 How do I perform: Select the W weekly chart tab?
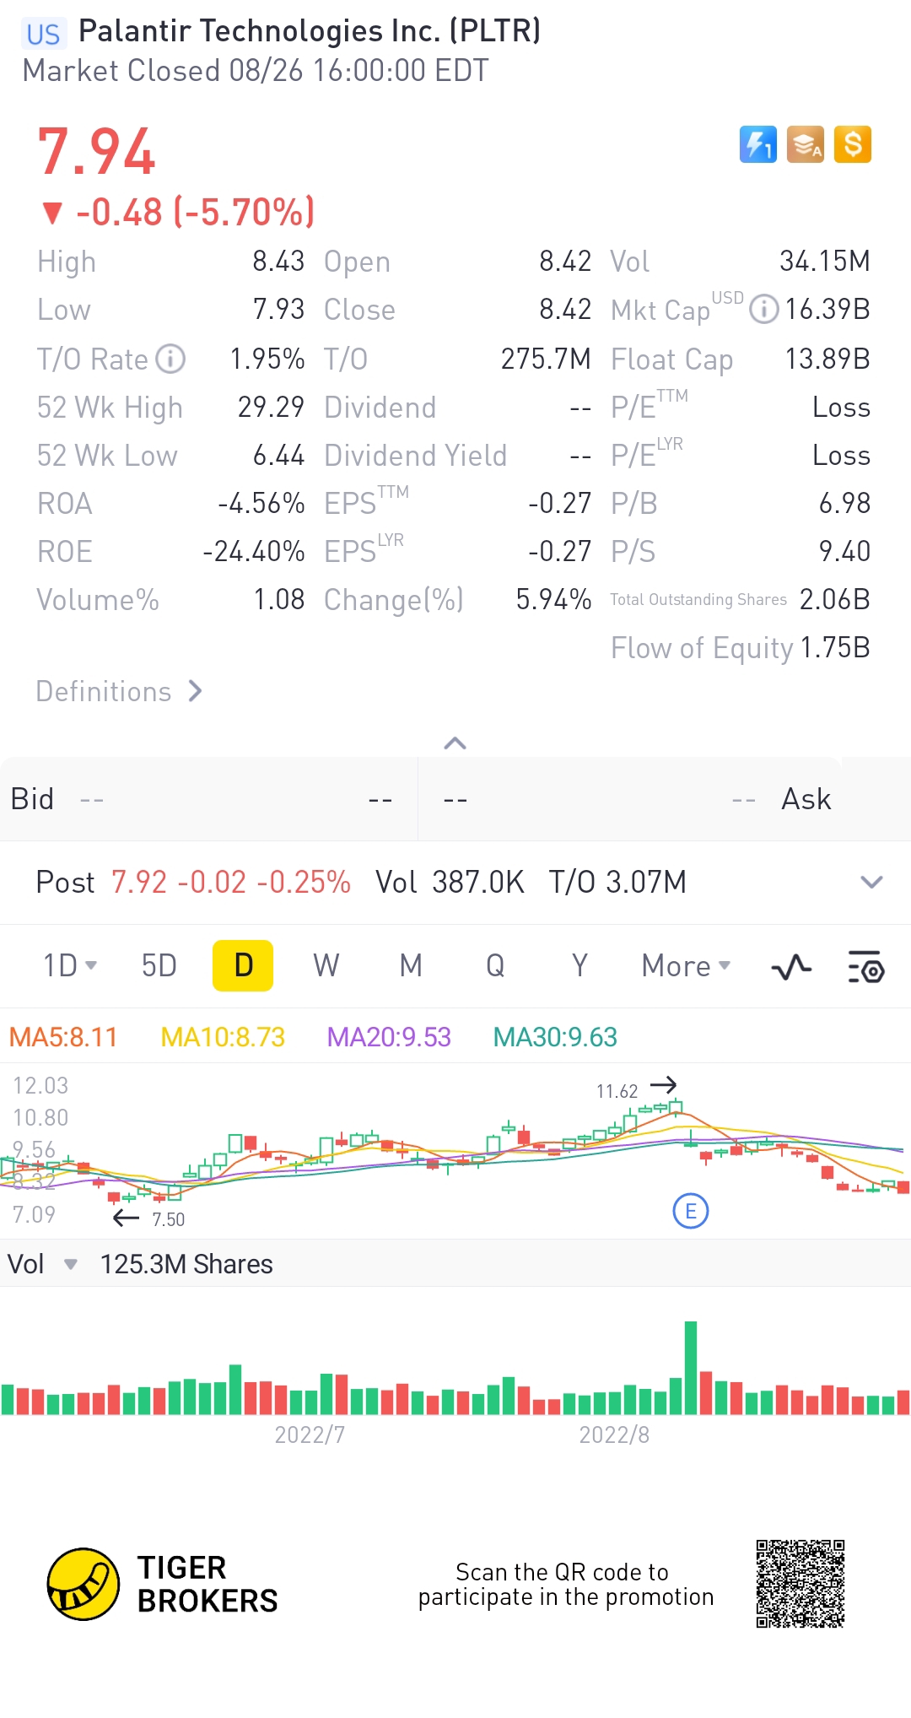coord(326,965)
